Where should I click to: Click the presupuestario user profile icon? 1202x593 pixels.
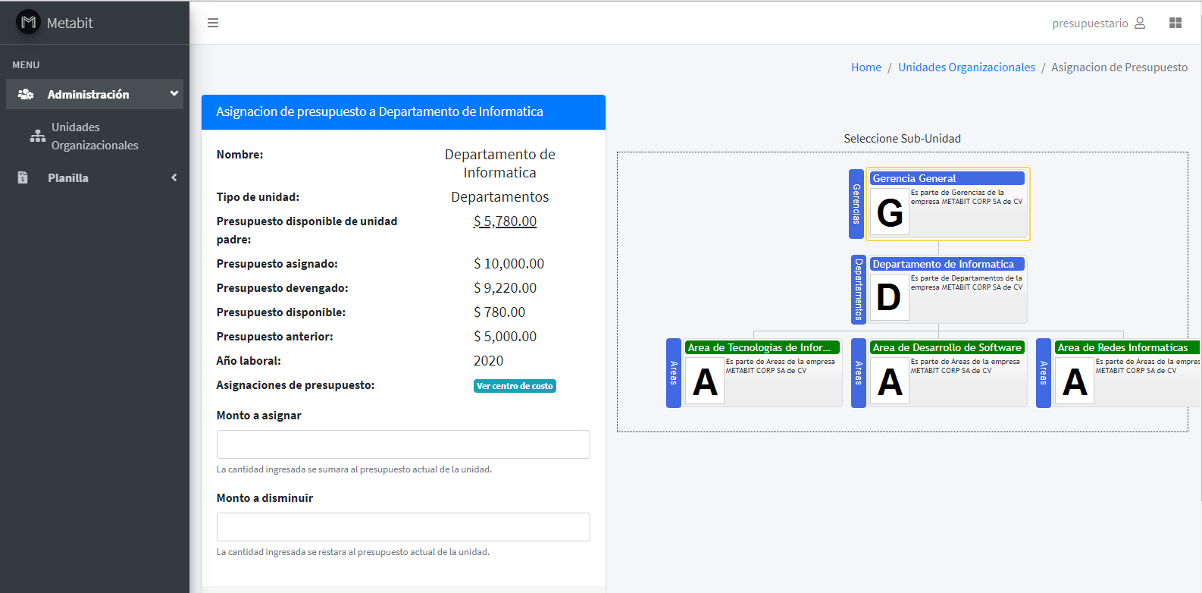(1140, 23)
